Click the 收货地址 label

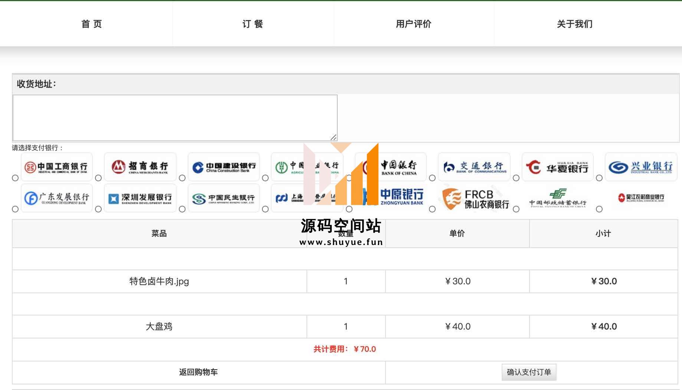36,84
